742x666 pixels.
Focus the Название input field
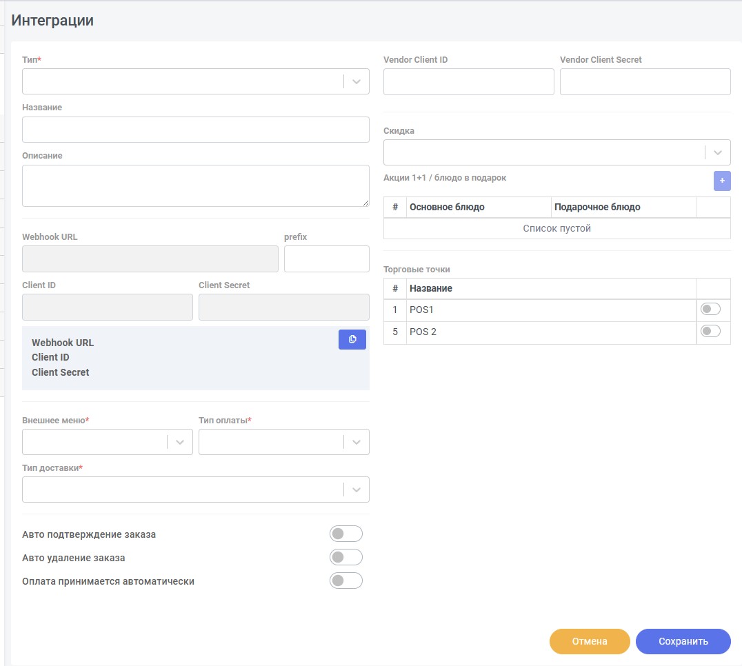coord(195,130)
